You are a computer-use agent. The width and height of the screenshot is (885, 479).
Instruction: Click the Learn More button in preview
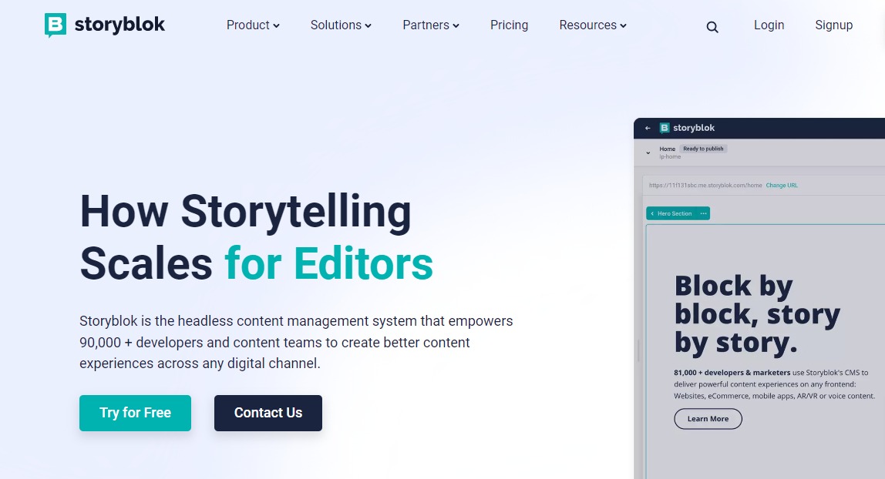pyautogui.click(x=708, y=419)
